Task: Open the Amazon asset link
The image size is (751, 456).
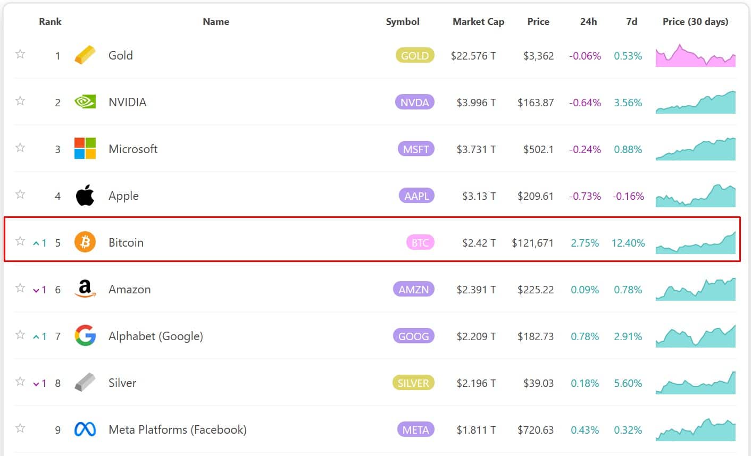Action: (130, 289)
